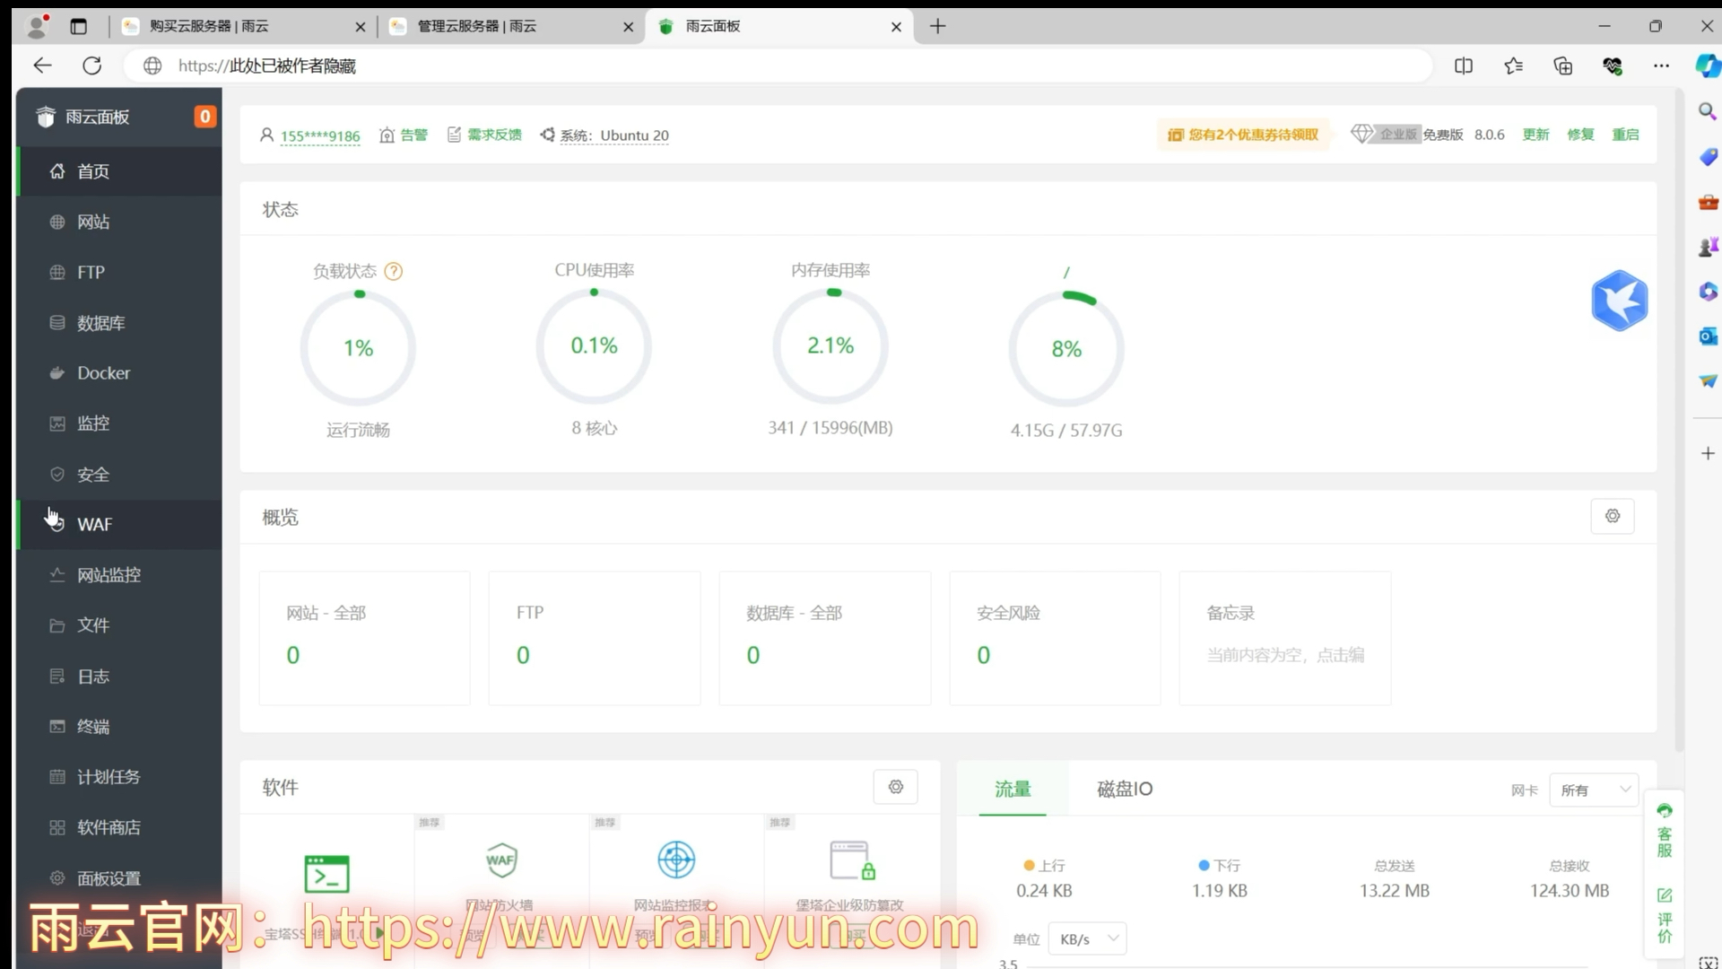Open the 首页 home page in sidebar
This screenshot has width=1722, height=969.
click(118, 170)
